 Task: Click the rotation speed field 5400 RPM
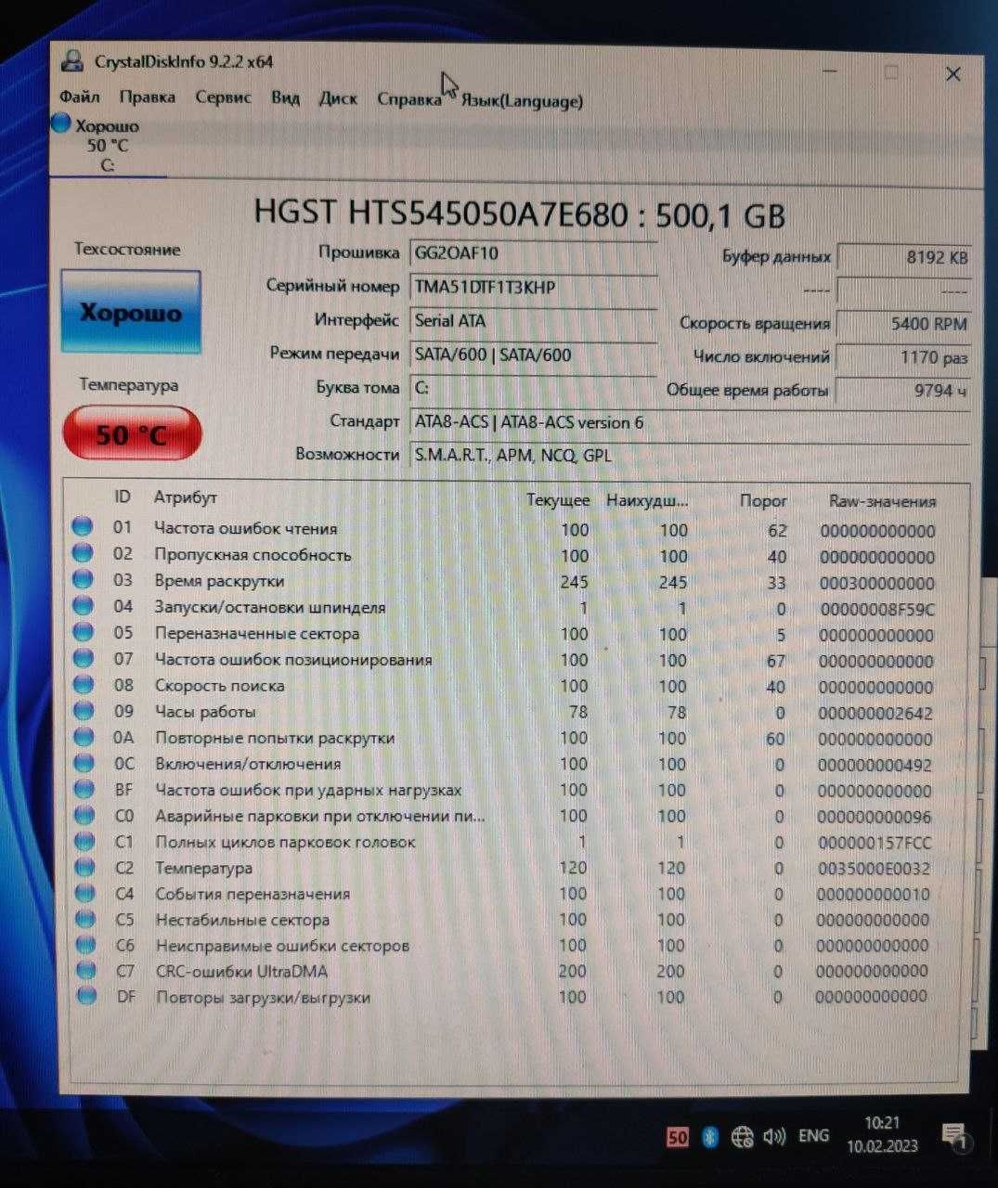(904, 324)
